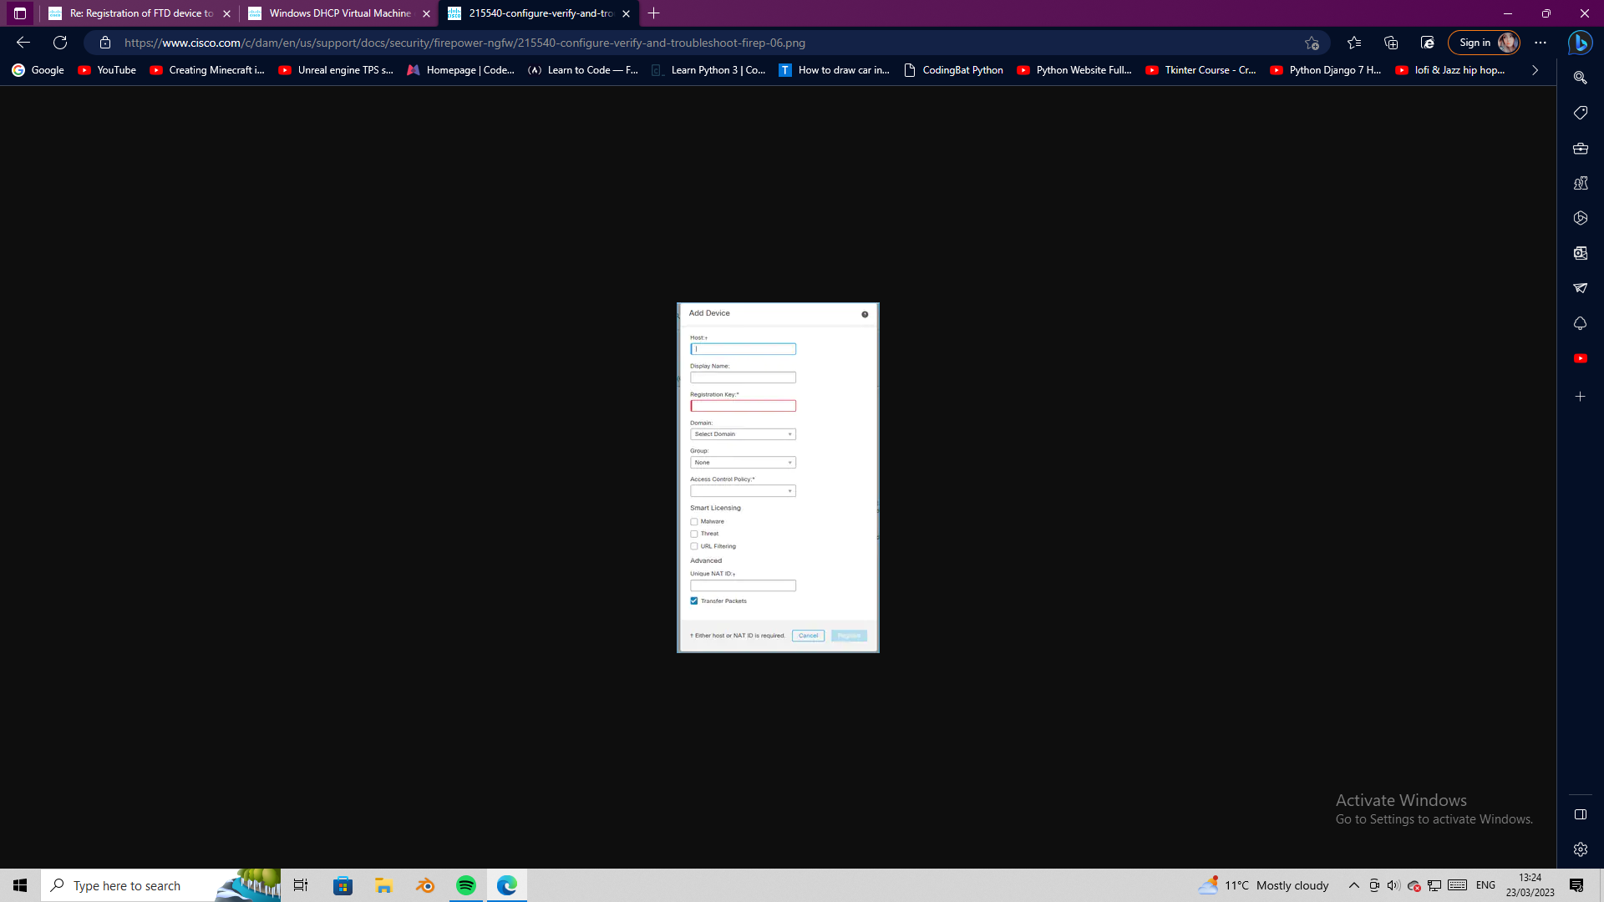Open Spotify from the taskbar
This screenshot has height=902, width=1604.
466,885
